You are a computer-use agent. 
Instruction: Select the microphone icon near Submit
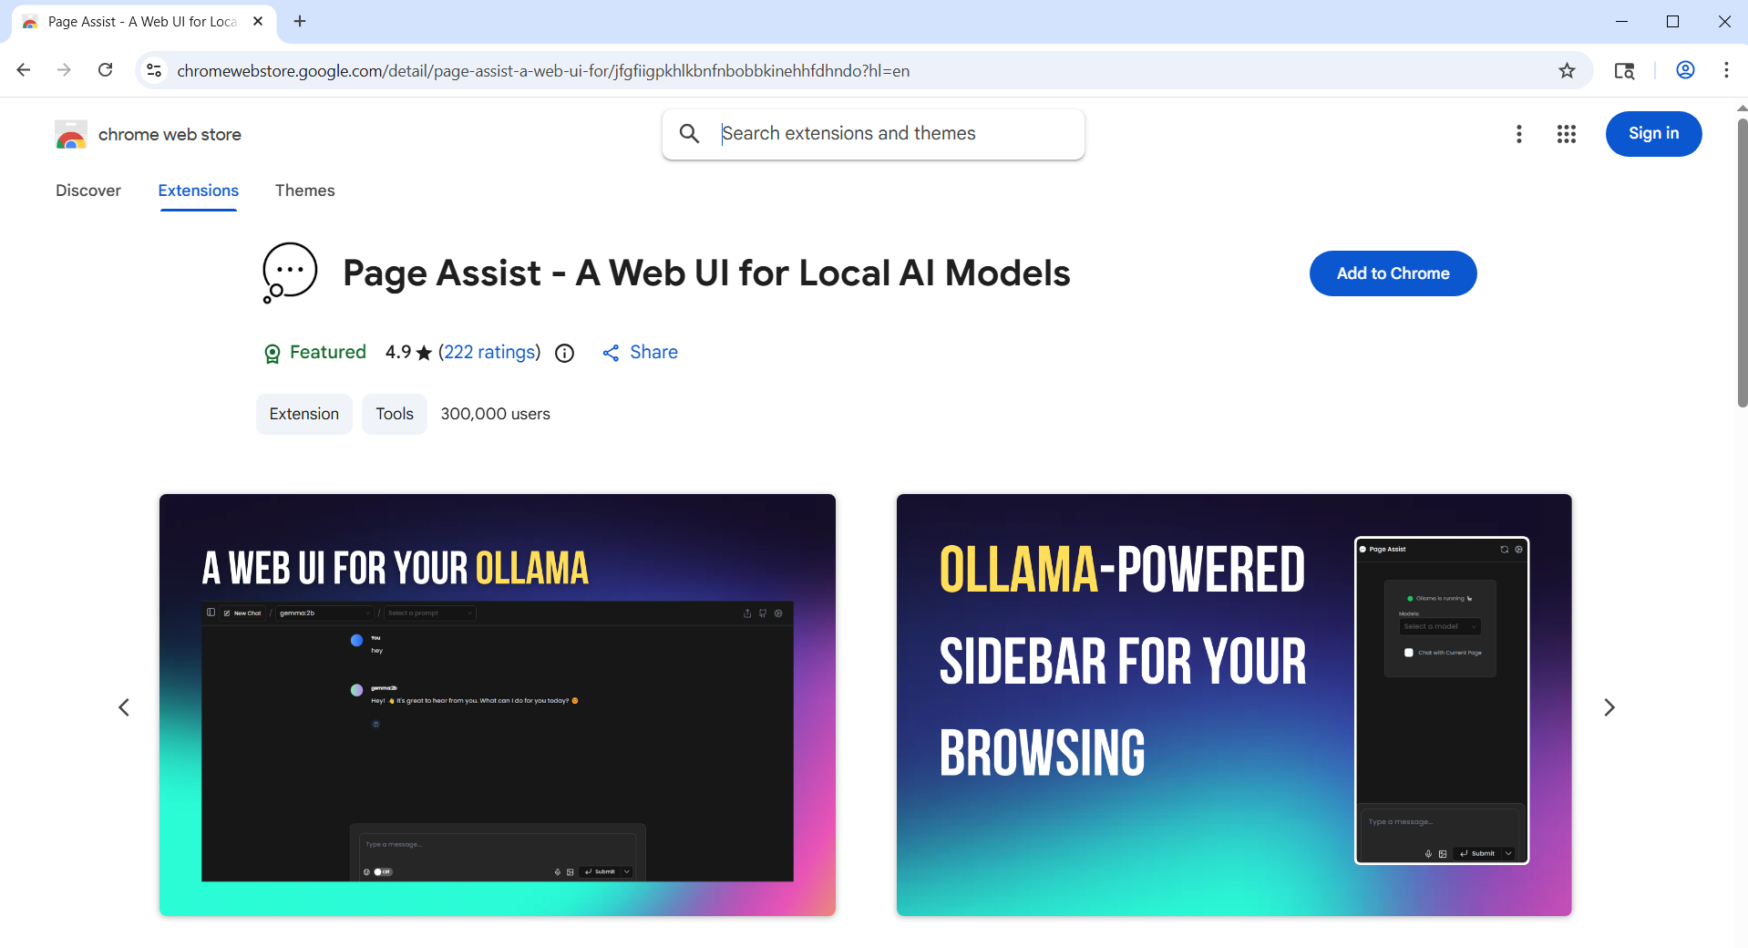(x=557, y=871)
